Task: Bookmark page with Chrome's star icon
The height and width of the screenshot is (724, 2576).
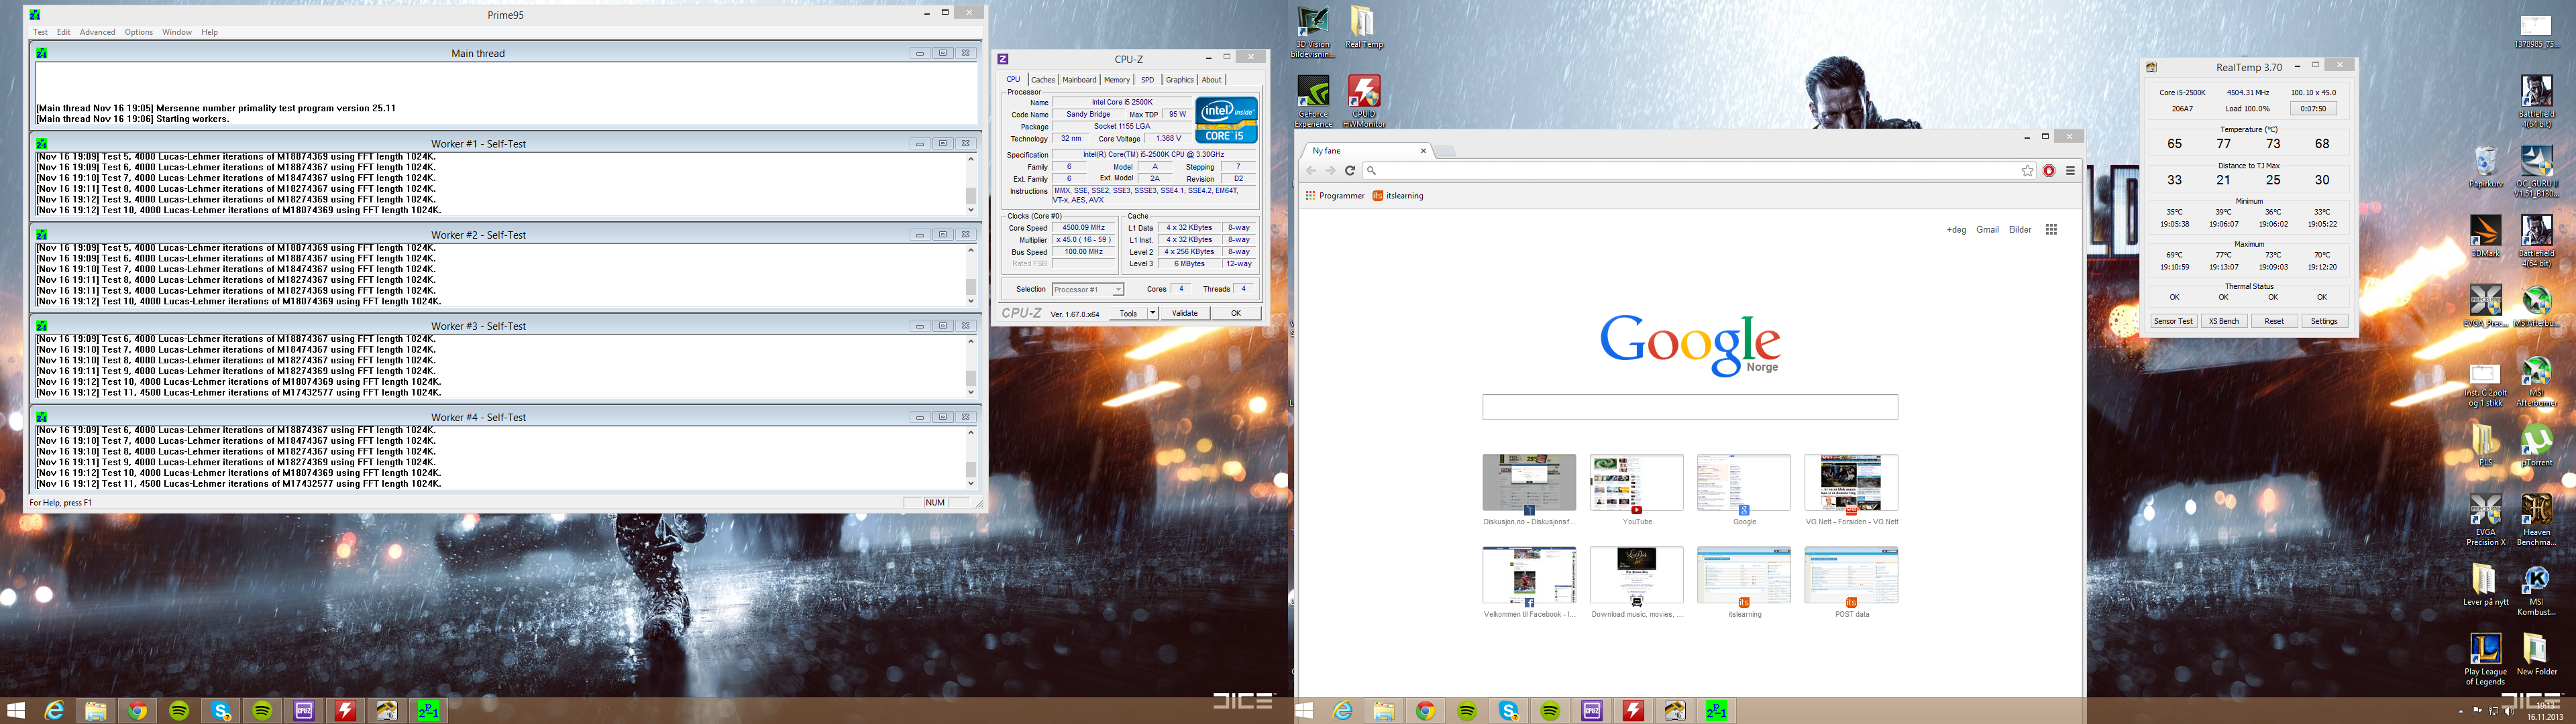Action: pyautogui.click(x=2027, y=171)
